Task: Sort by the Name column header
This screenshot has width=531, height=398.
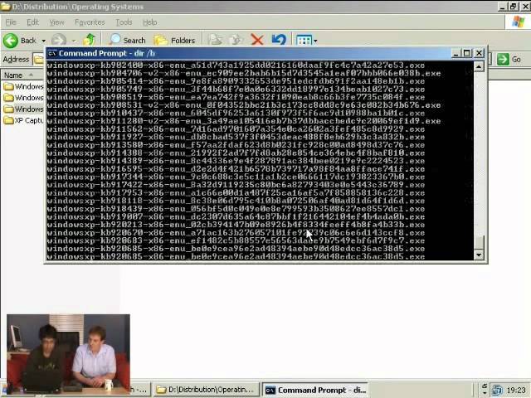Action: [23, 75]
